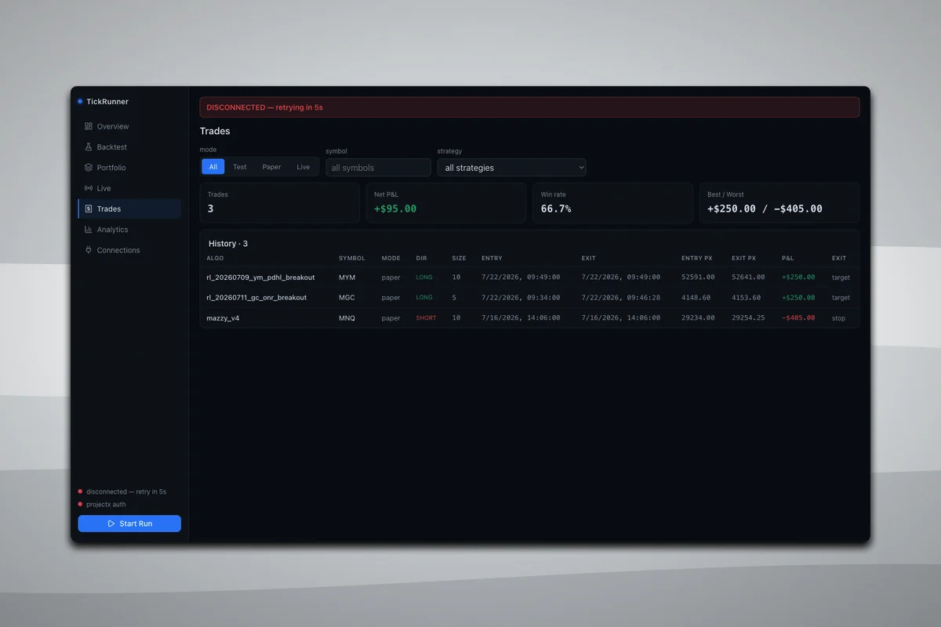Go to the Backtest section

129,147
